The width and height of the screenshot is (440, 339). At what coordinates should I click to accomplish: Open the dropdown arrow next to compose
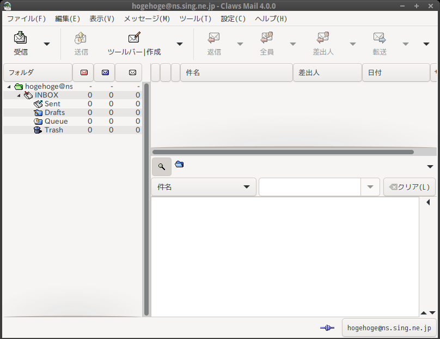coord(180,44)
